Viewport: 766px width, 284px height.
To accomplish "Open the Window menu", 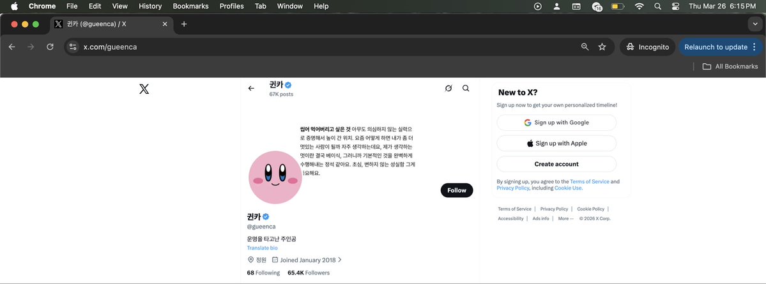I will tap(290, 6).
